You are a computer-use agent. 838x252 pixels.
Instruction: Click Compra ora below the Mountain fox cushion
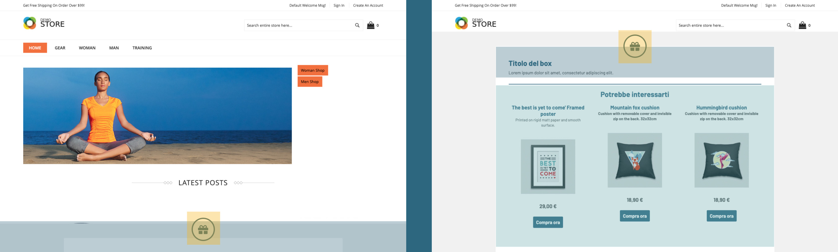[x=634, y=216]
